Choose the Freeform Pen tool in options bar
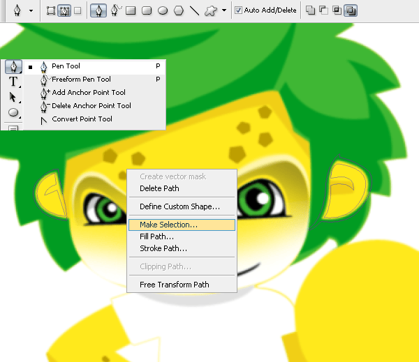 tap(116, 10)
